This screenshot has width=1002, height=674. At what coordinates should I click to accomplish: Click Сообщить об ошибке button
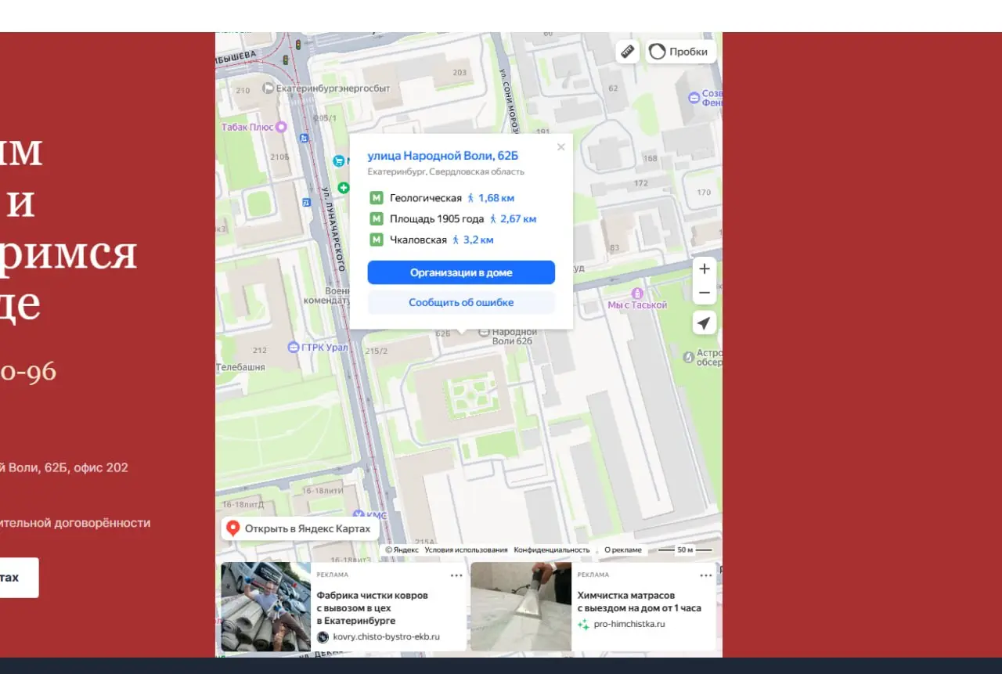tap(461, 302)
